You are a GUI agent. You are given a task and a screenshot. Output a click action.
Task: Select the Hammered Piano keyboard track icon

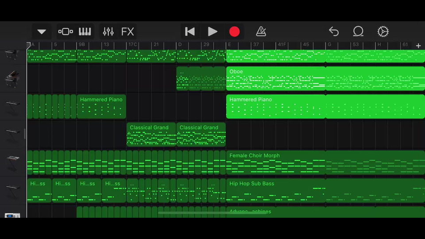click(13, 107)
